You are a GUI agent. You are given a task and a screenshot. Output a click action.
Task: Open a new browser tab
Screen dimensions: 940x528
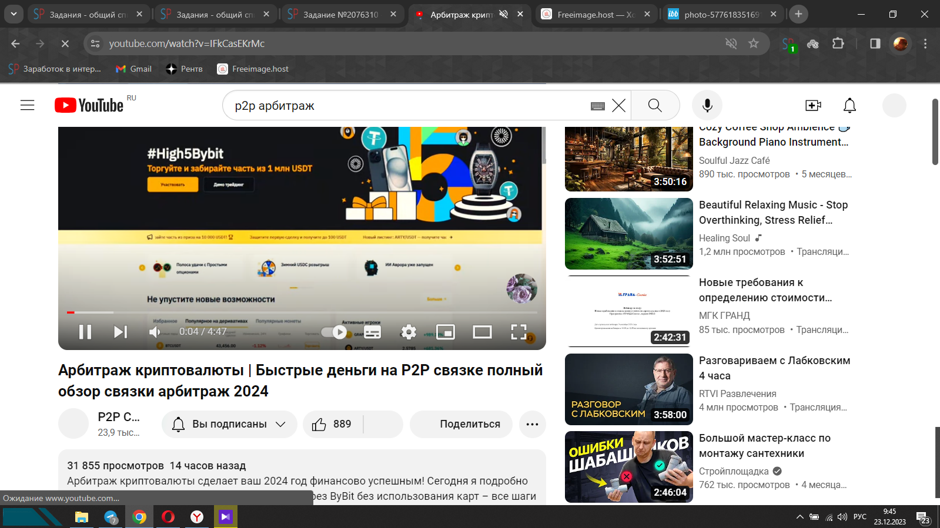click(798, 14)
